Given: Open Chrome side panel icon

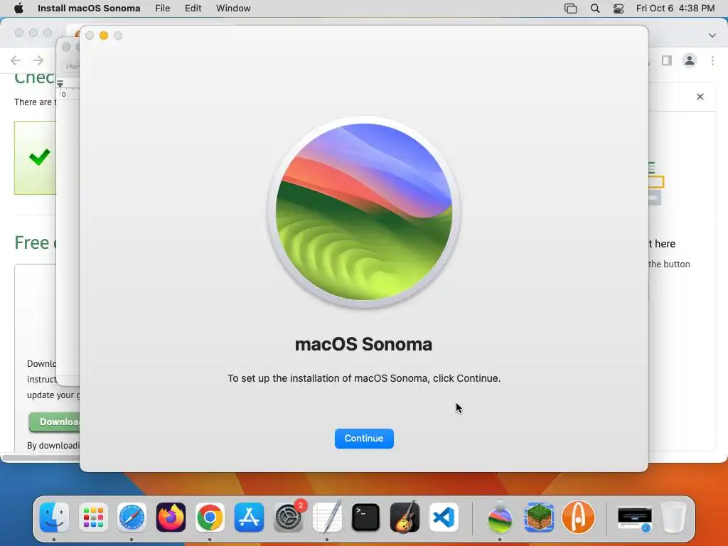Looking at the screenshot, I should (667, 60).
